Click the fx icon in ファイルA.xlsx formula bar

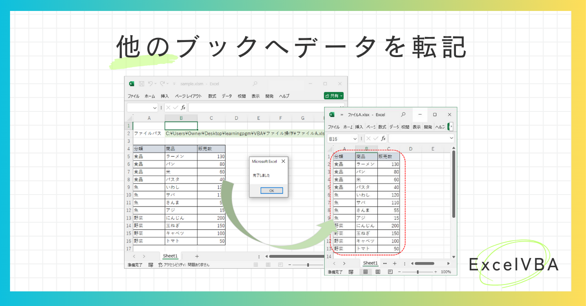384,139
